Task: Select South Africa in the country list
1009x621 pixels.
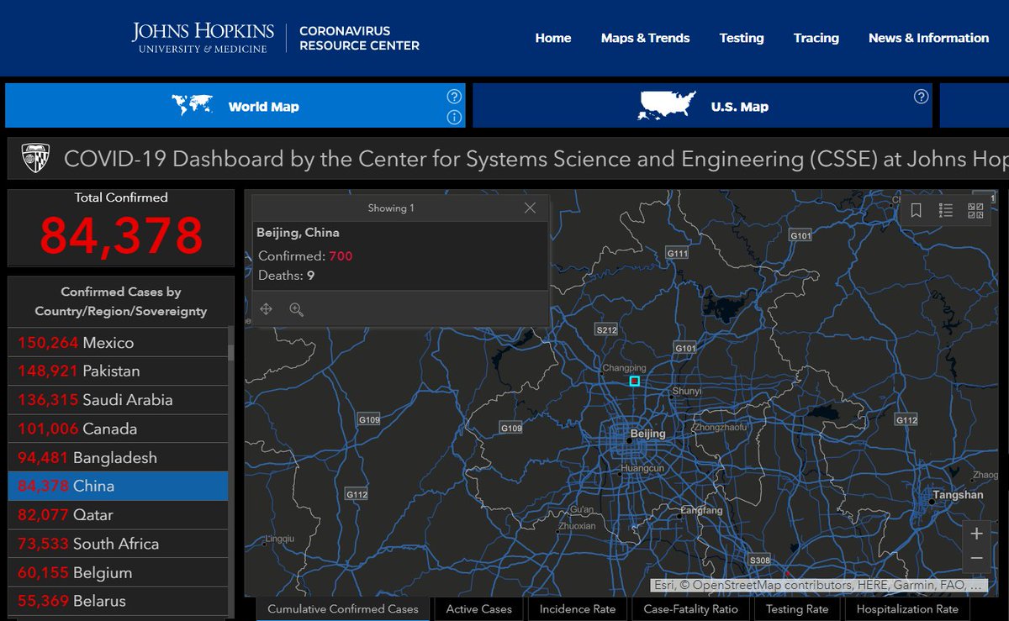Action: pos(118,544)
